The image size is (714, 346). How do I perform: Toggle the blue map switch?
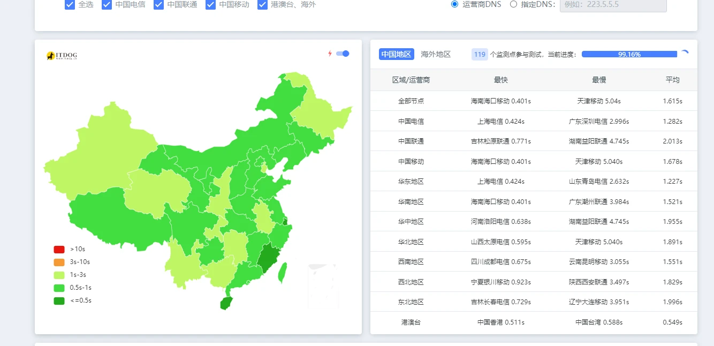coord(343,54)
